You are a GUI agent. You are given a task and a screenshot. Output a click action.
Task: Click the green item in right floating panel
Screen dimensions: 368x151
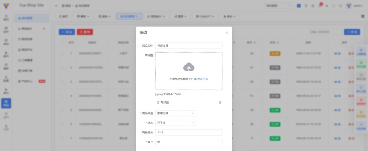click(x=361, y=64)
